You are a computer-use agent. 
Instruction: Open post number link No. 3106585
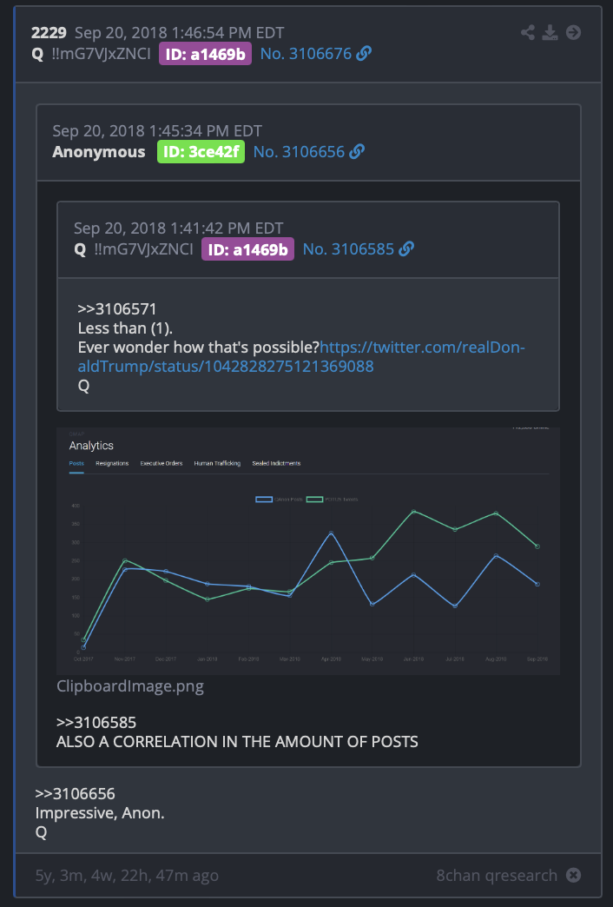[349, 249]
